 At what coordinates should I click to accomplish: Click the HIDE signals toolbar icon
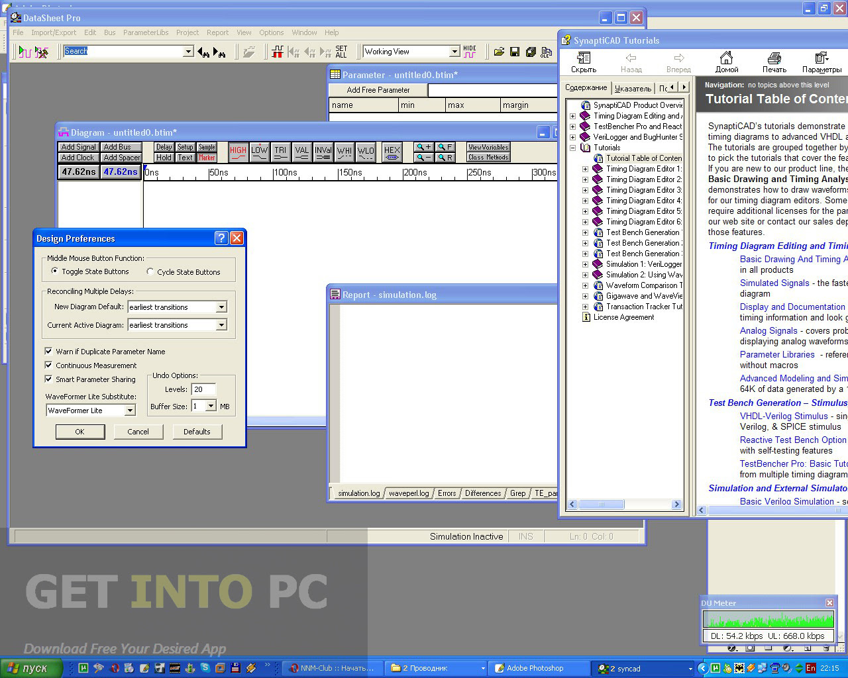point(470,52)
